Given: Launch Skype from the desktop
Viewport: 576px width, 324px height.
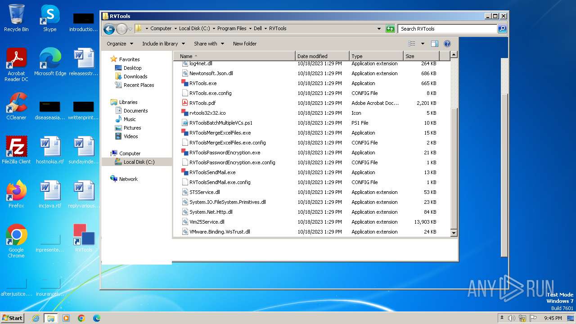Looking at the screenshot, I should 49,18.
